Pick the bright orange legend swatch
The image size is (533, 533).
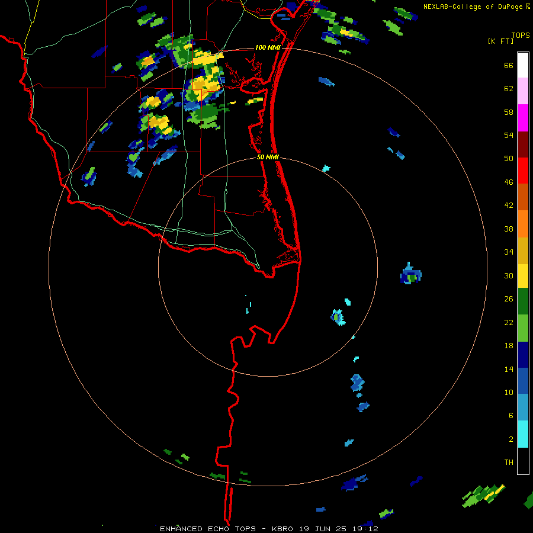tap(523, 224)
